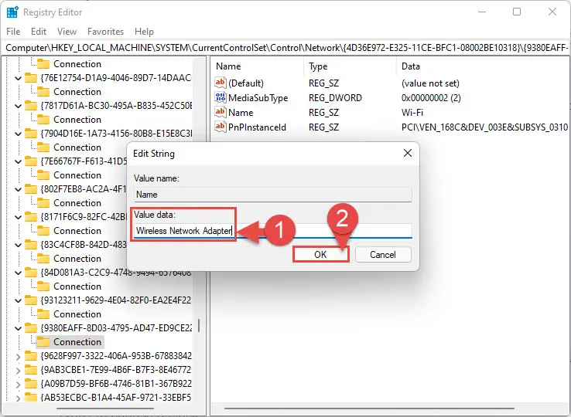Image resolution: width=571 pixels, height=417 pixels.
Task: Expand the {A09B7D59-BF6B-4746 key
Action: [18, 385]
